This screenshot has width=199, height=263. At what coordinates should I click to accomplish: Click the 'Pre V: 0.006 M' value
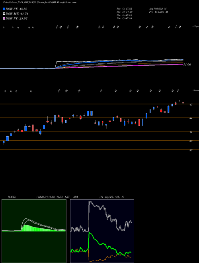(158, 12)
